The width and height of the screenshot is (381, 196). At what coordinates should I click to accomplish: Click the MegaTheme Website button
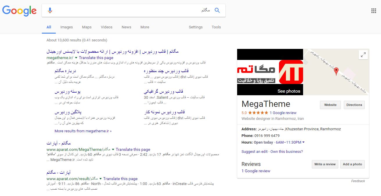(x=330, y=105)
